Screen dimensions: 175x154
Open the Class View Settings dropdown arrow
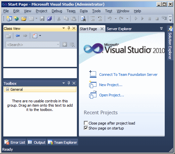(x=40, y=36)
